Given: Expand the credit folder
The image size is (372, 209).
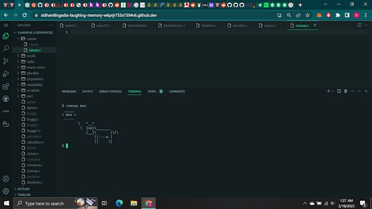Looking at the screenshot, I should click(18, 56).
